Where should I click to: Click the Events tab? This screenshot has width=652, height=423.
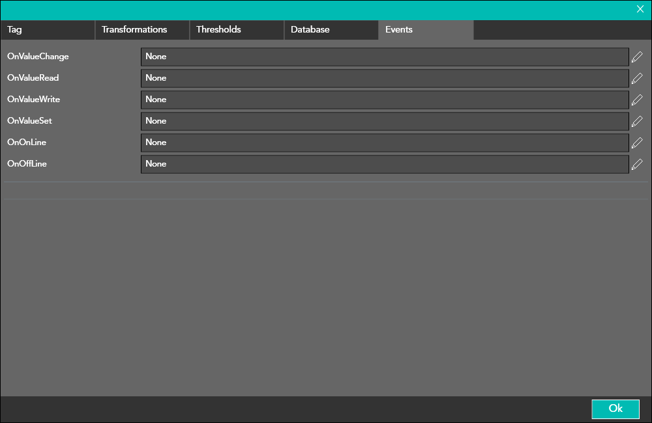click(426, 30)
